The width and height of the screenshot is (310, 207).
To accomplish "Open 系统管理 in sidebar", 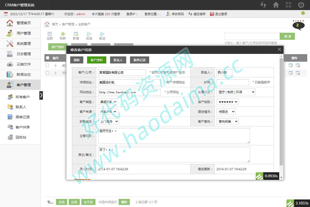I will (x=20, y=44).
